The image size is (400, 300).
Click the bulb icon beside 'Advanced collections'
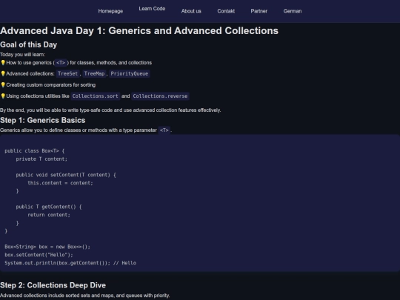[3, 73]
